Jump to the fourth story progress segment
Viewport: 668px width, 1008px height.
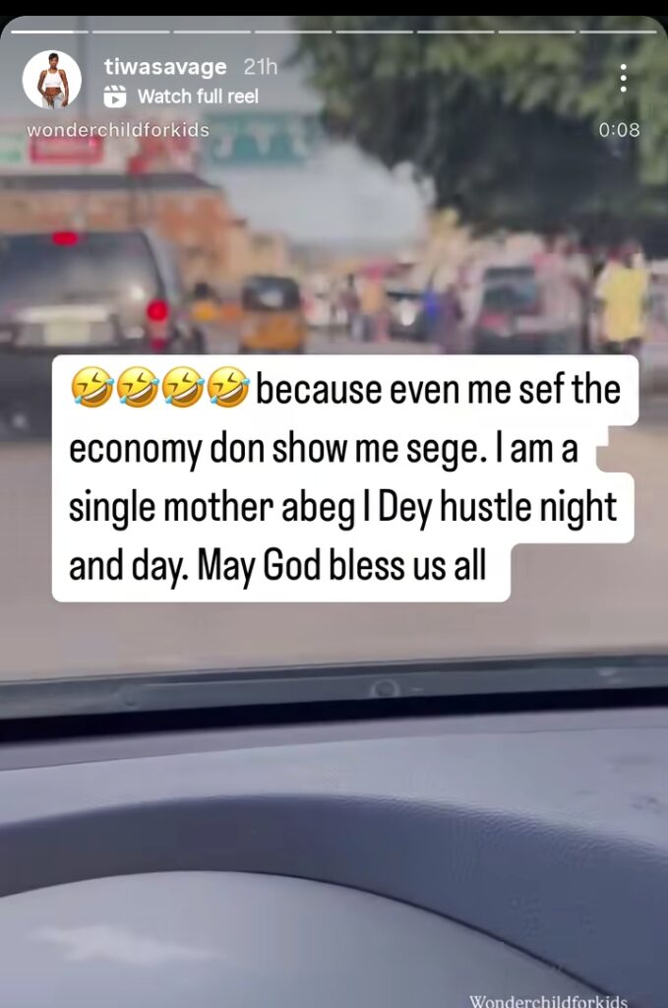click(293, 31)
